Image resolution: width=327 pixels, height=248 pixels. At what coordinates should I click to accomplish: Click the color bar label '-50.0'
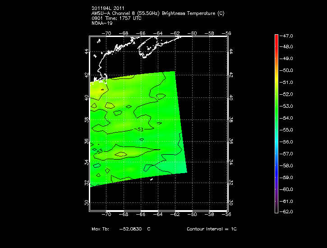click(286, 70)
